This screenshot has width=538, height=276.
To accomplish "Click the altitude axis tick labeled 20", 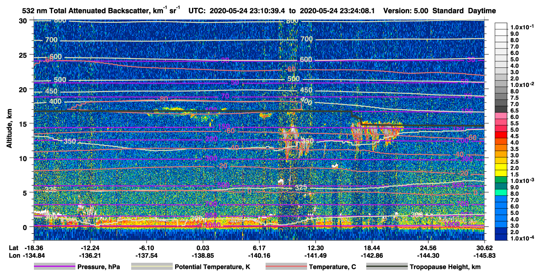I will (x=24, y=89).
